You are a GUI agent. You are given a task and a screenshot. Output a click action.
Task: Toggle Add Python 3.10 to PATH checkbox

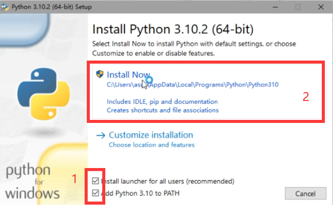click(95, 193)
